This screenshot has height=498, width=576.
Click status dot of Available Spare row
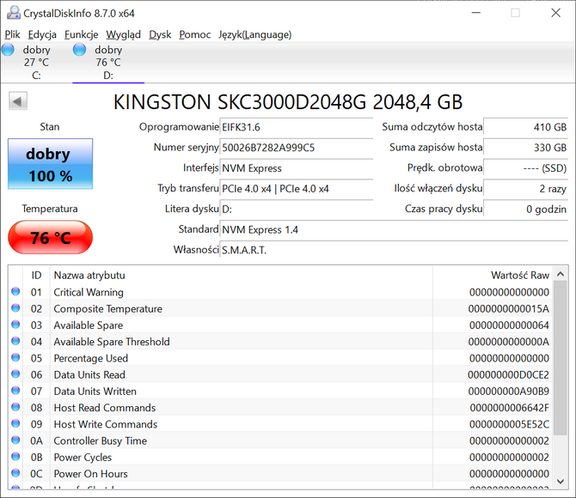[15, 325]
